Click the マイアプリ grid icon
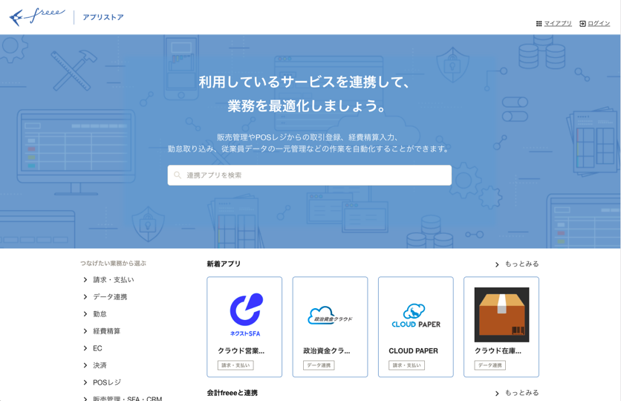 click(539, 24)
